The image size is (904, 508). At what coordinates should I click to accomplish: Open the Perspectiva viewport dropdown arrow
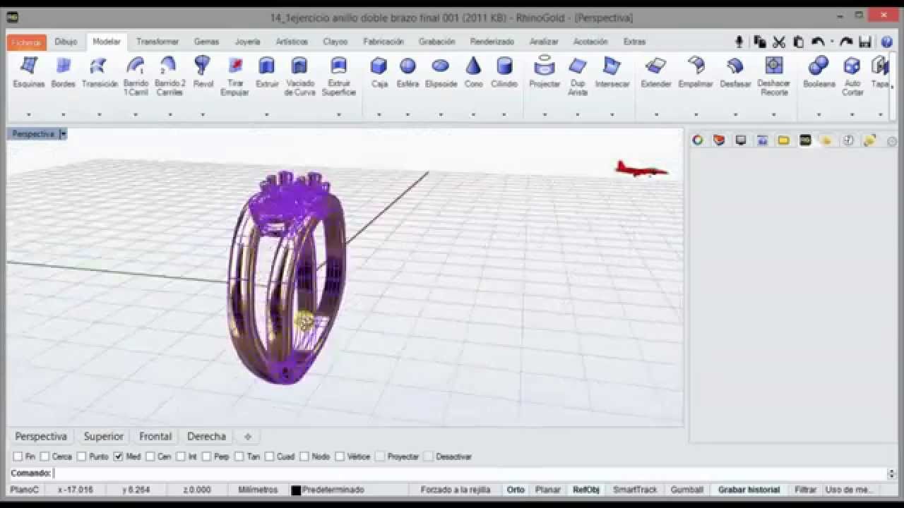(x=63, y=134)
